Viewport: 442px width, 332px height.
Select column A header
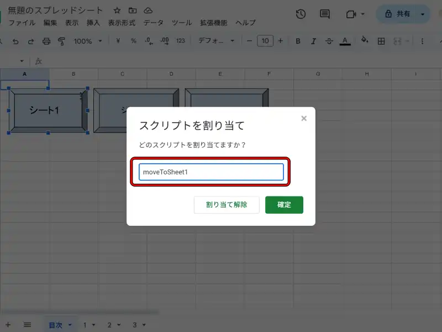coord(24,74)
